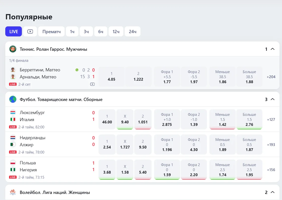
Task: Click Berrettini's player avatar
Action: point(13,70)
